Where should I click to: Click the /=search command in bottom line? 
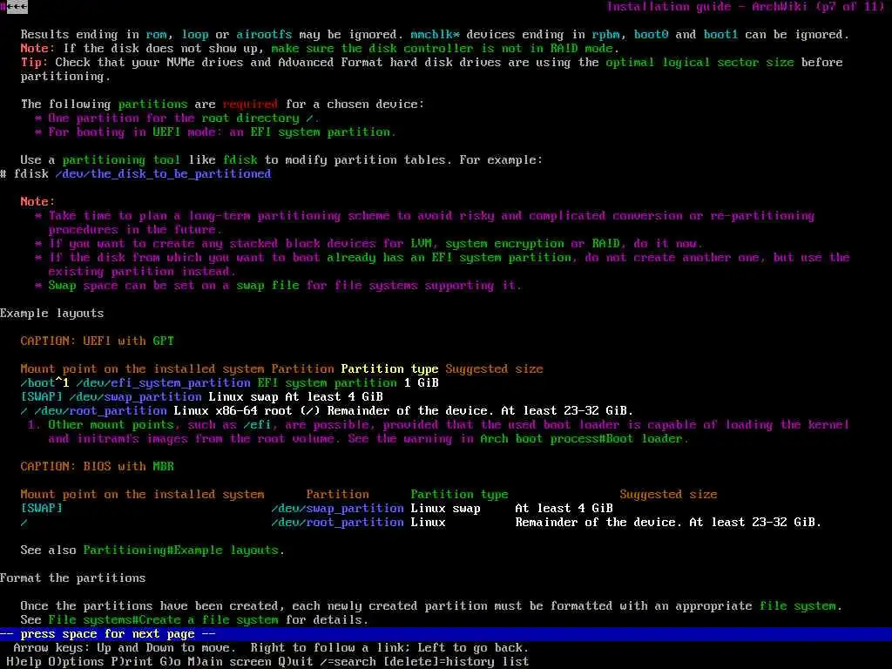point(348,662)
